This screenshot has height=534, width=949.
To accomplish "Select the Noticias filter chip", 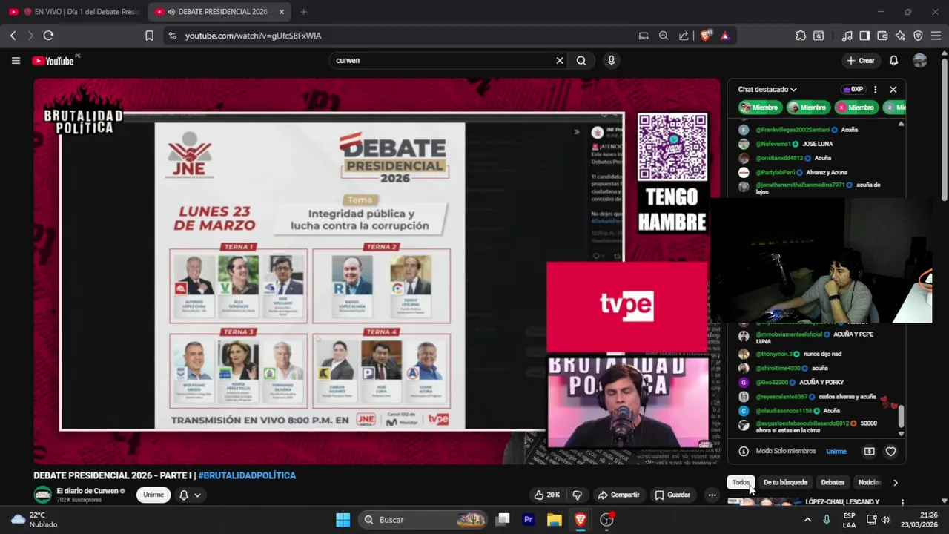I will pyautogui.click(x=869, y=482).
